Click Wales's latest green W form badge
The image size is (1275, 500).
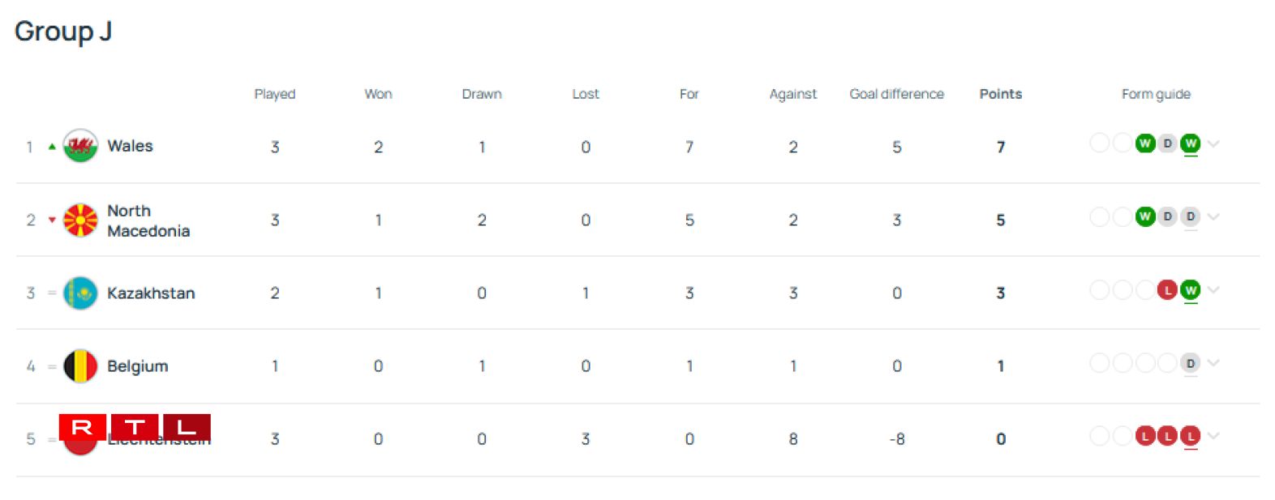pyautogui.click(x=1190, y=144)
